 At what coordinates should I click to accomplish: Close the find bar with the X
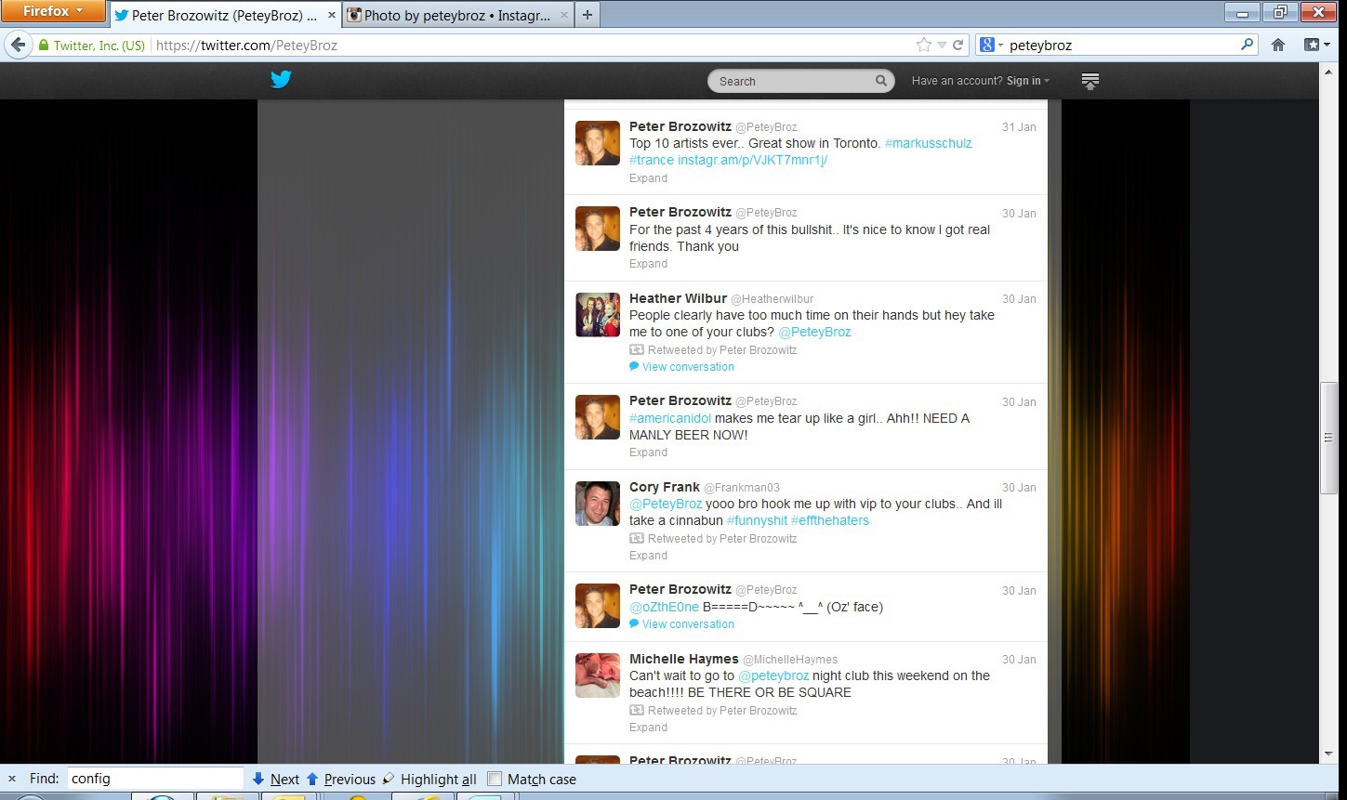tap(12, 779)
